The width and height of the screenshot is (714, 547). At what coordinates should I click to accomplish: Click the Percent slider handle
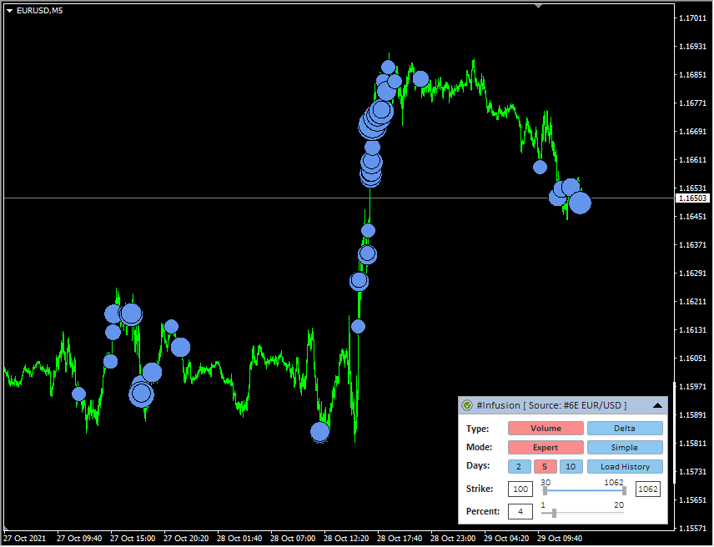point(554,512)
